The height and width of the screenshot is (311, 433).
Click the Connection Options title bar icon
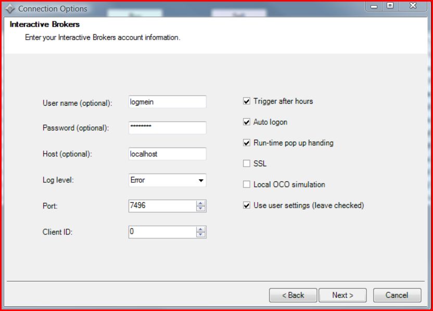point(10,9)
